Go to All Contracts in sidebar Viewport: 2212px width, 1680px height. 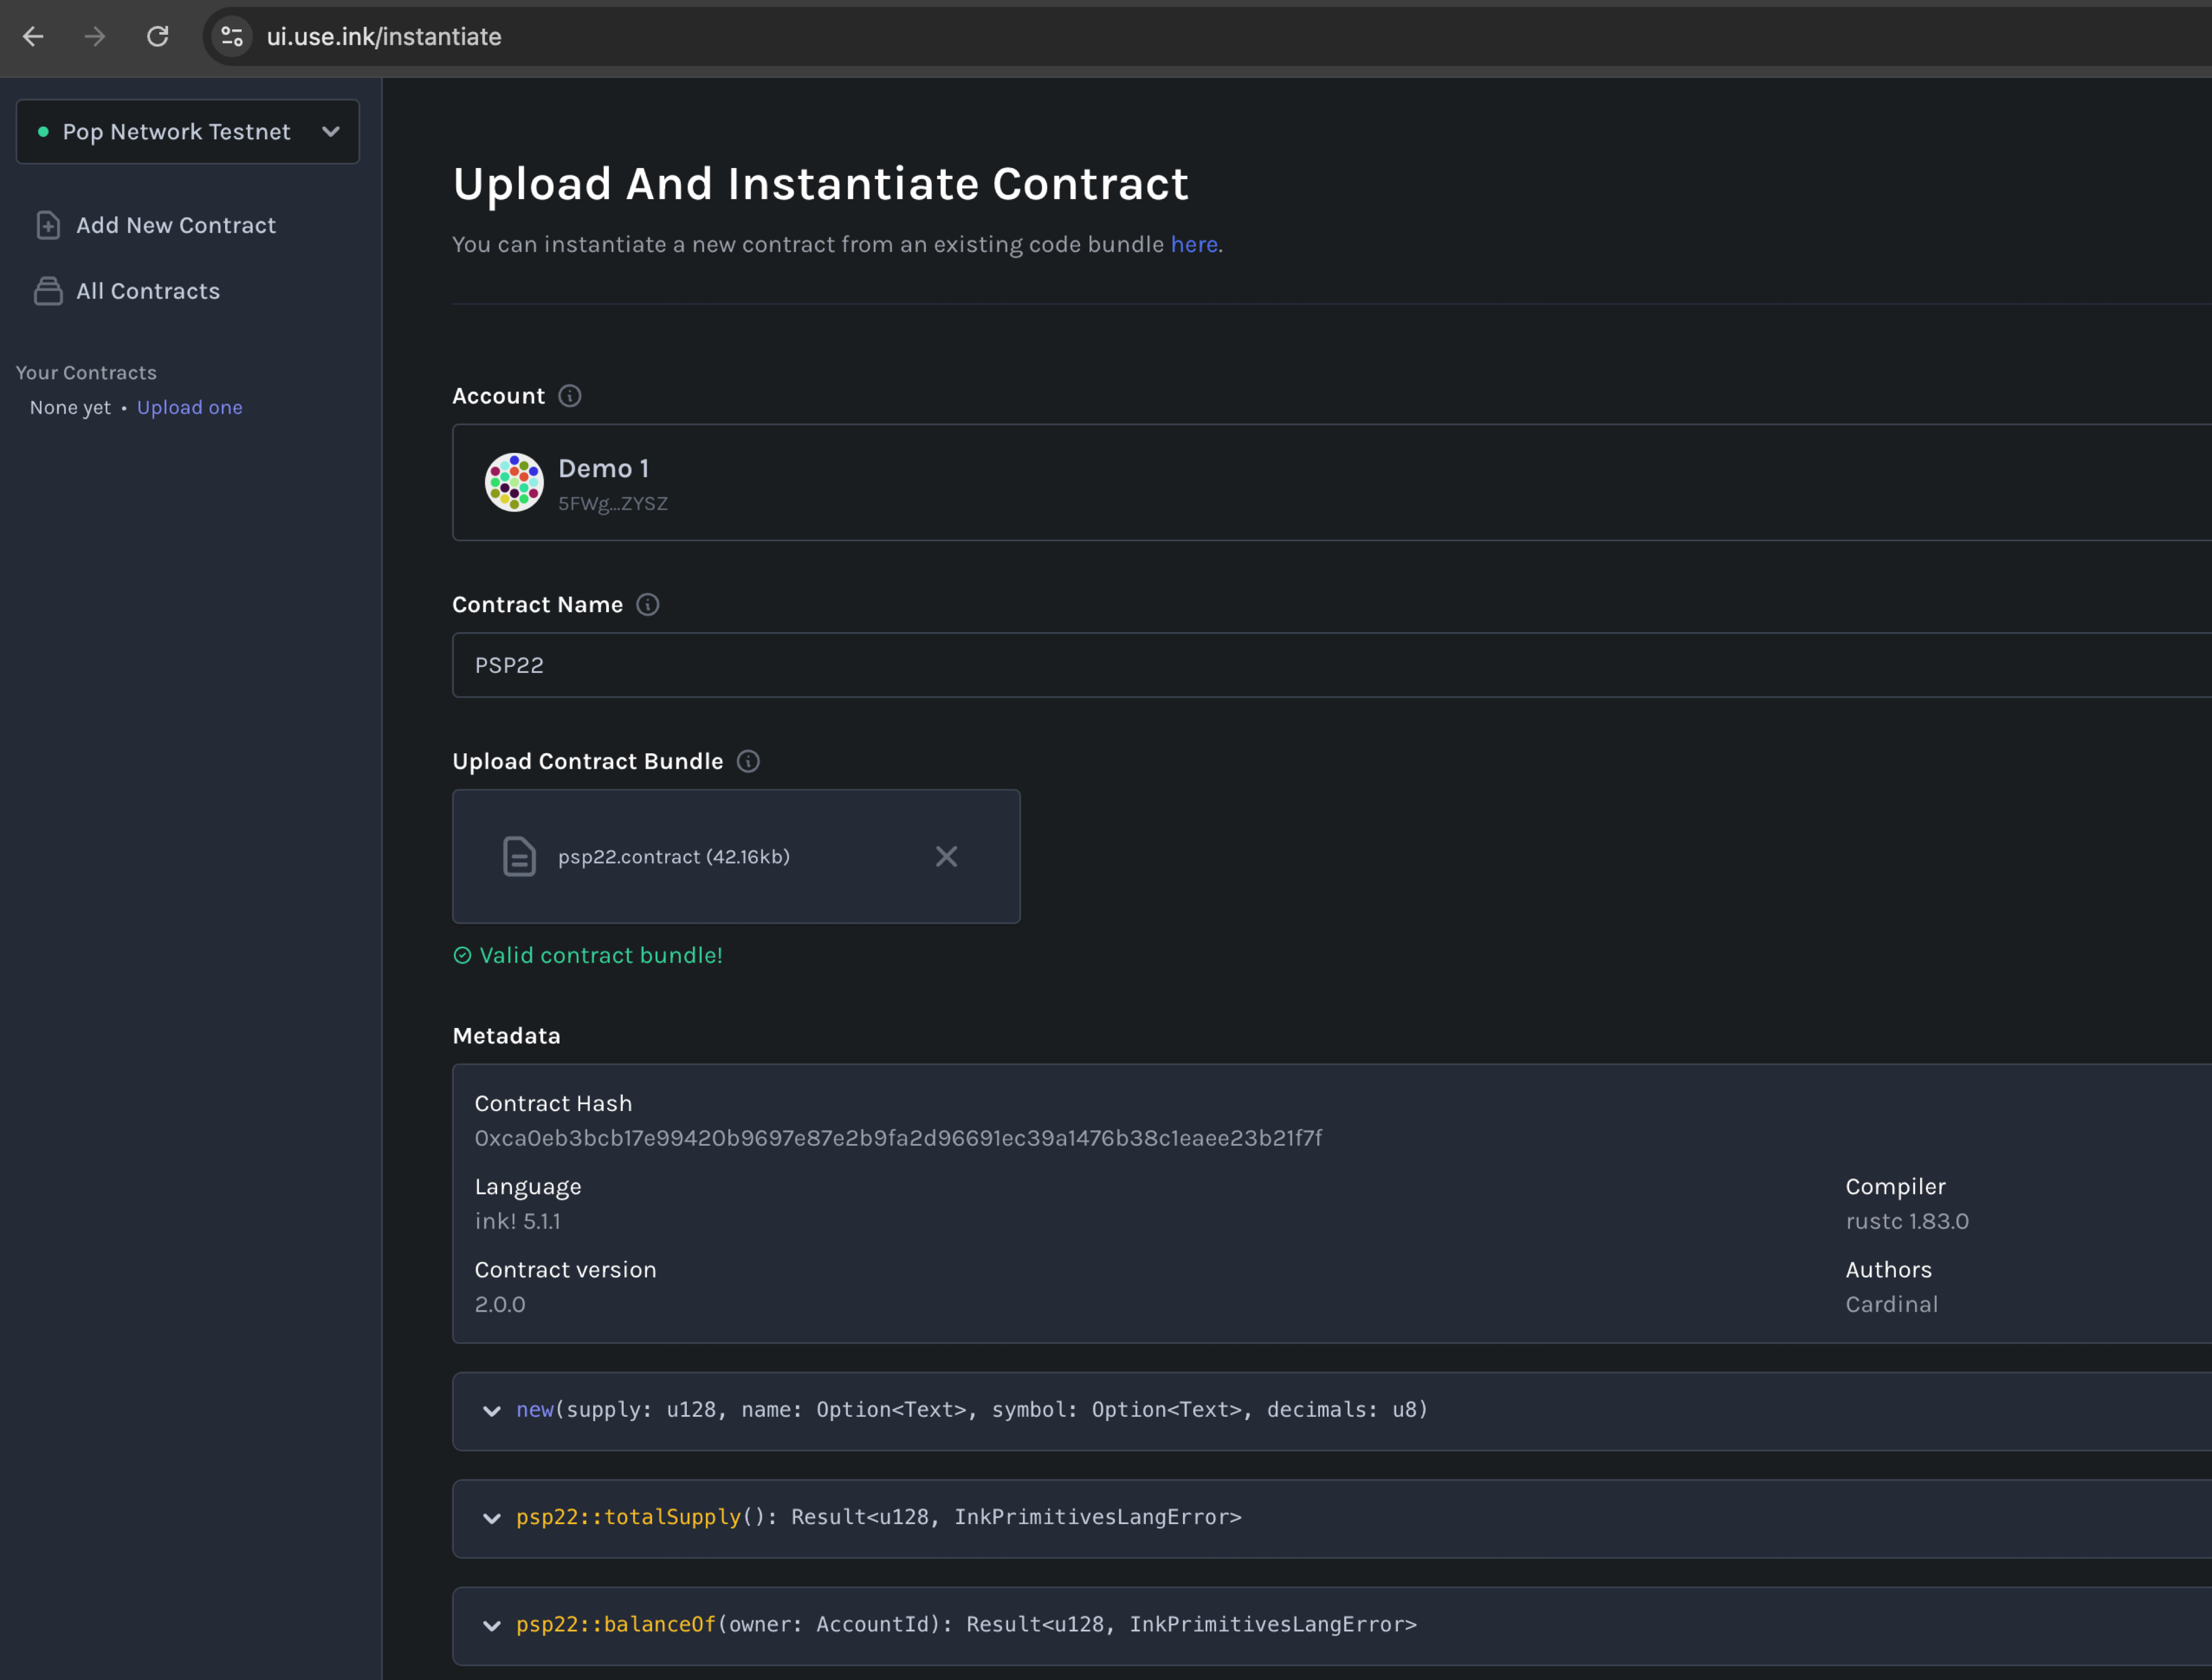point(147,292)
